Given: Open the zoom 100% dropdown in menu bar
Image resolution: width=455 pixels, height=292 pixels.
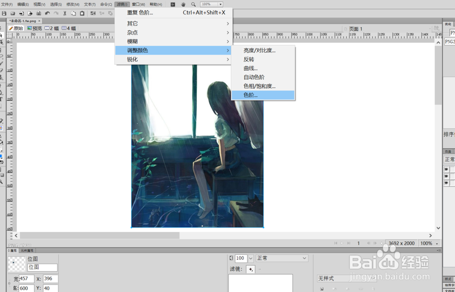Looking at the screenshot, I should tap(221, 5).
